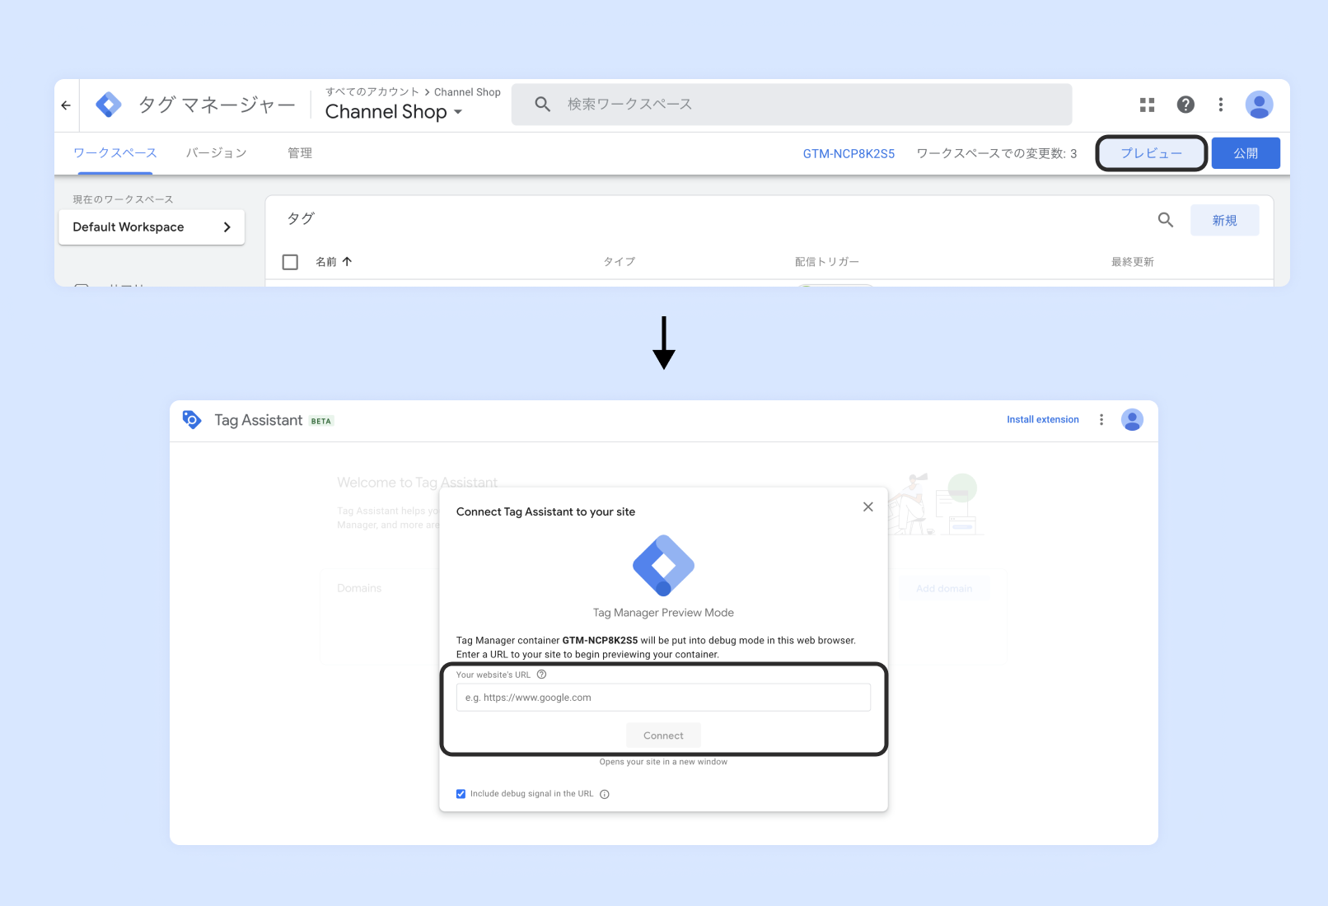The width and height of the screenshot is (1328, 906).
Task: Focus the 検索ワークスペース search field
Action: pos(792,105)
